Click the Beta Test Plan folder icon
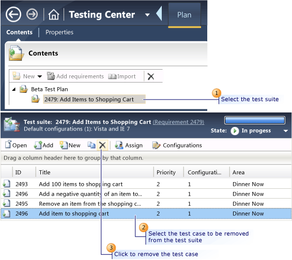The height and width of the screenshot is (260, 292). 24,89
